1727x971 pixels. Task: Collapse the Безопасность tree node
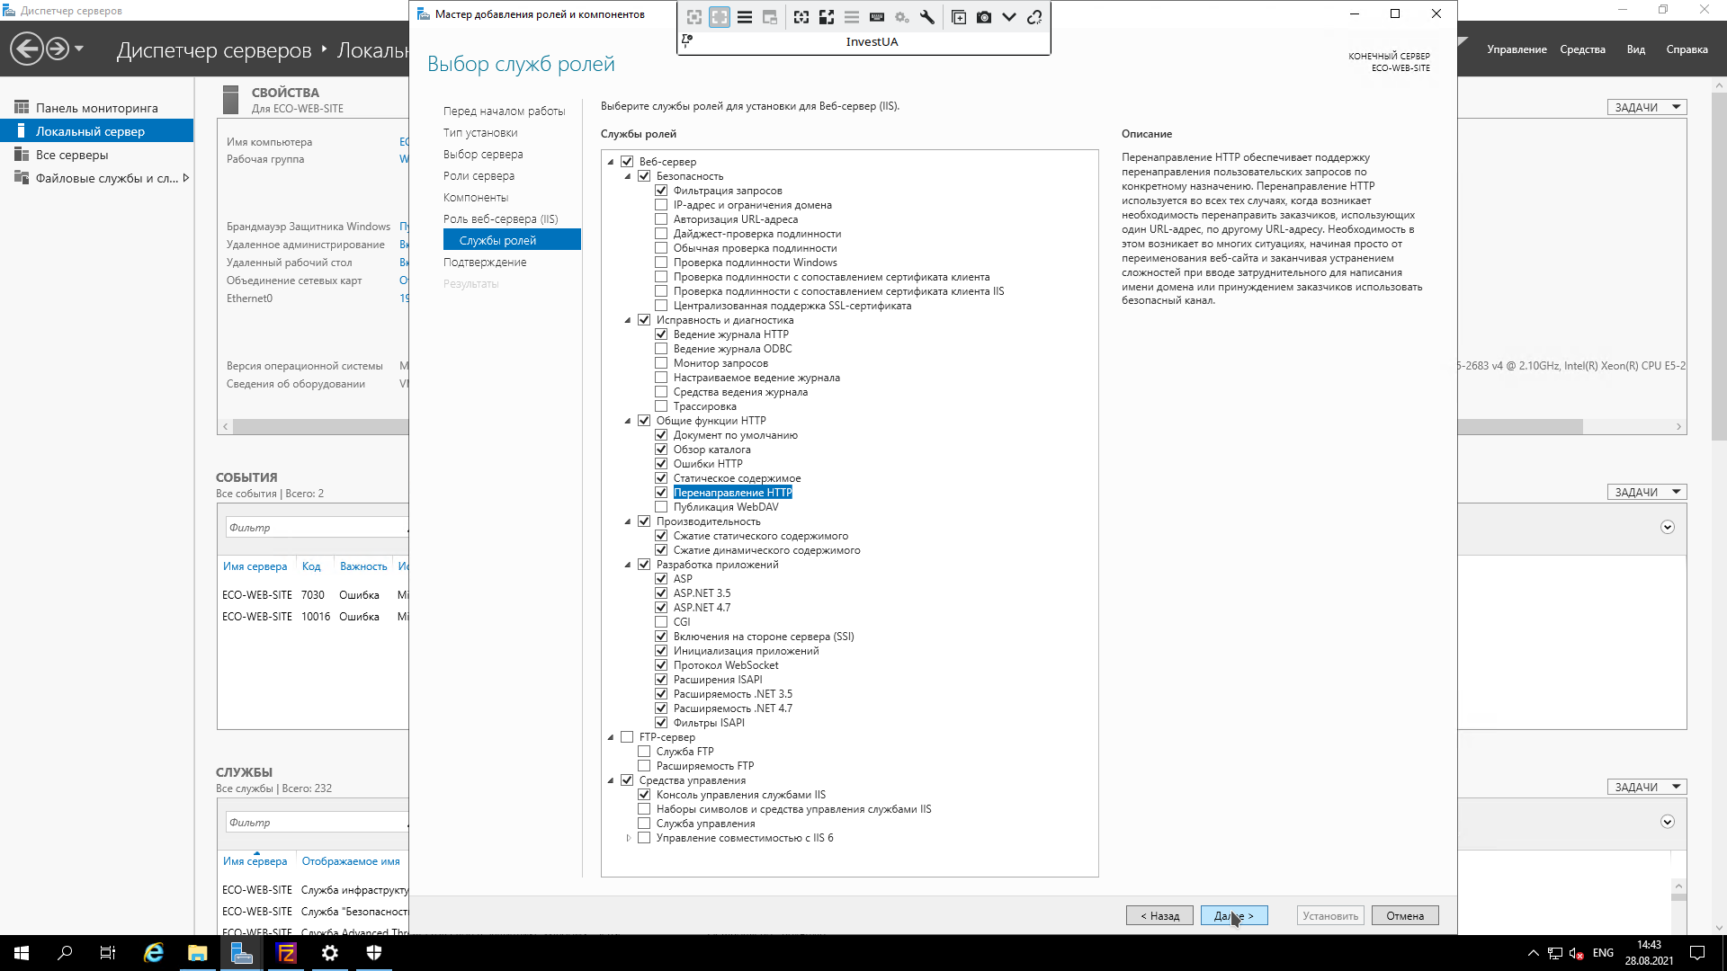click(628, 176)
